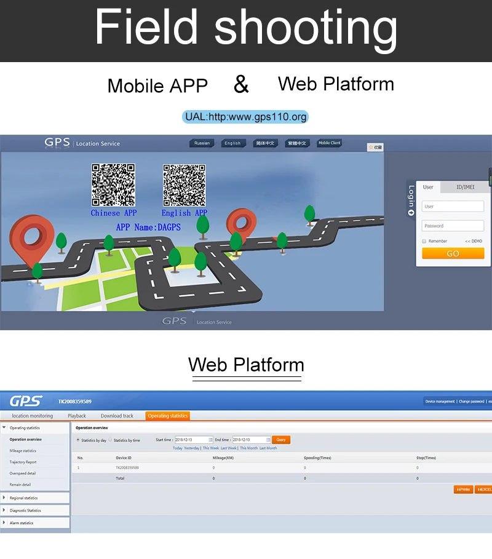The image size is (492, 559).
Task: Click the TK2008359589 account name in header
Action: point(75,402)
